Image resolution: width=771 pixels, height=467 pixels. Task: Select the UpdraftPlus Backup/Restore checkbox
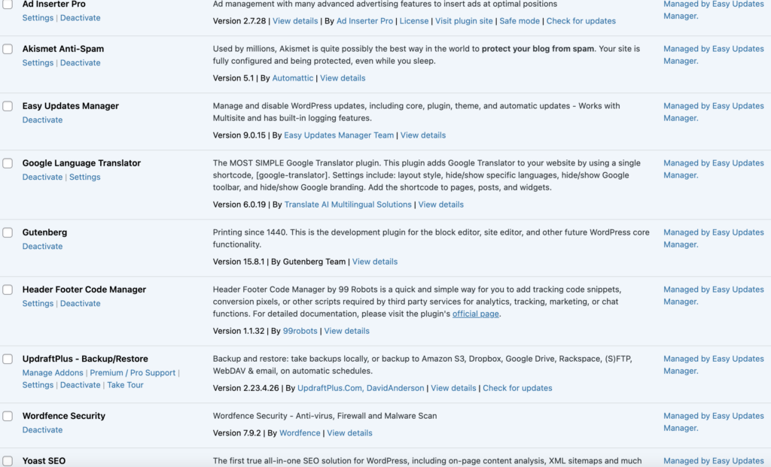8,359
